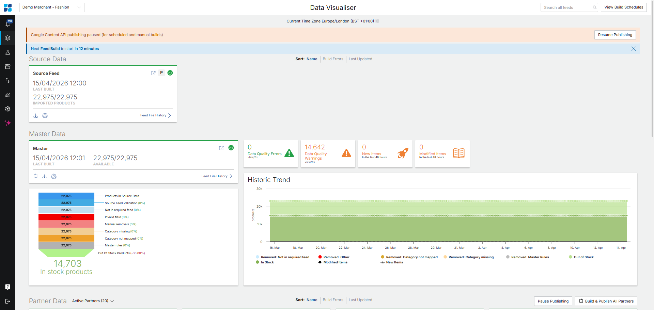Click Resume Publishing button
This screenshot has height=310, width=654.
(x=615, y=35)
